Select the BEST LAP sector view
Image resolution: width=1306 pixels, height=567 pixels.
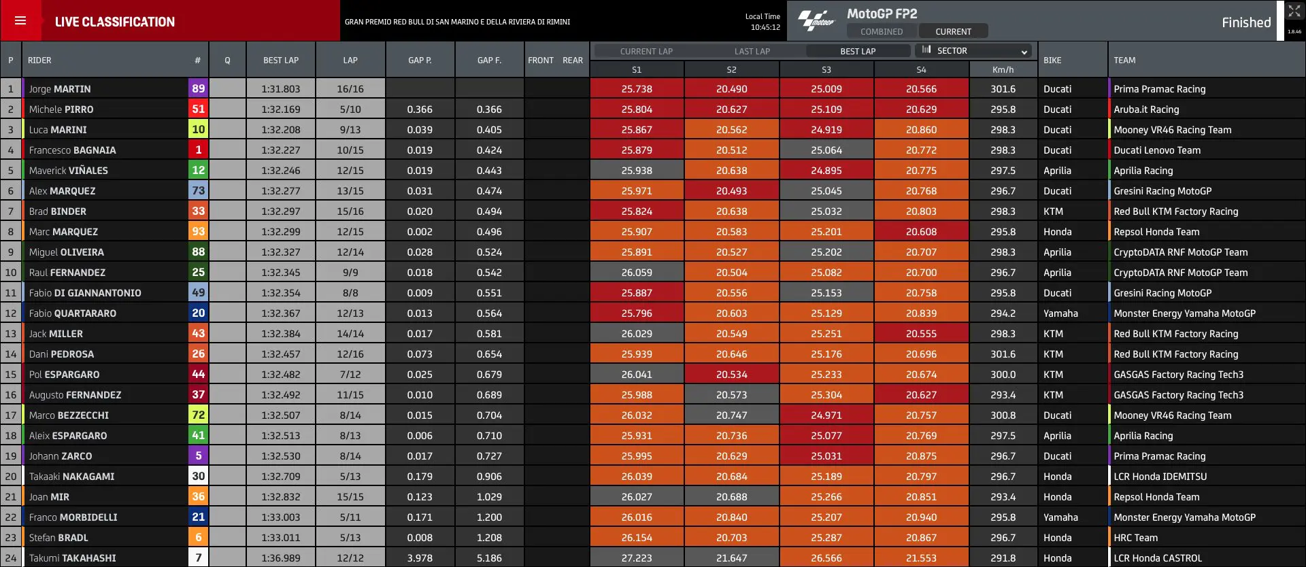tap(858, 51)
